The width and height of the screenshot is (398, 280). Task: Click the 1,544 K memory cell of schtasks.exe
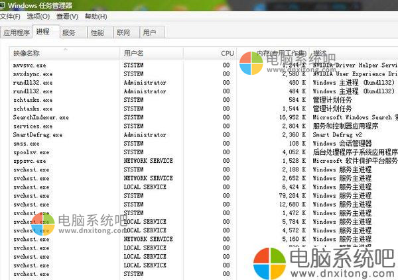point(294,109)
